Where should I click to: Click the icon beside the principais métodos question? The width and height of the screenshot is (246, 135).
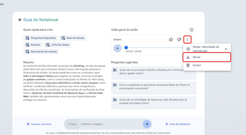(115, 70)
